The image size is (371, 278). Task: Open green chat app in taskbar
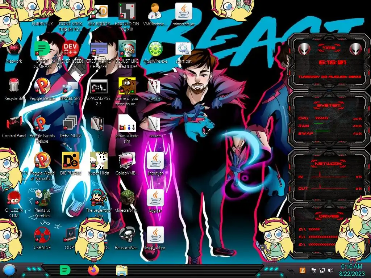click(65, 270)
